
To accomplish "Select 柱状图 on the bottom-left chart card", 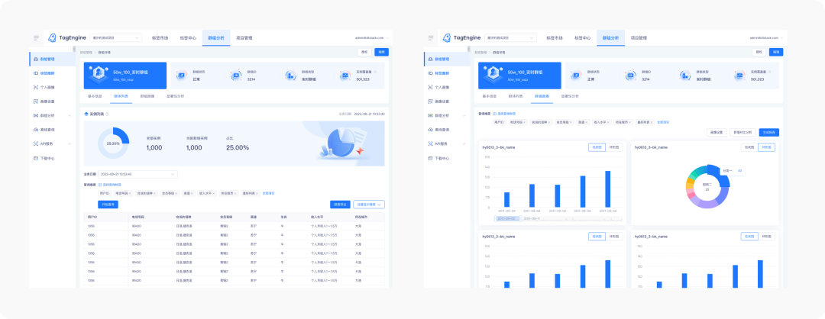I will pos(597,237).
